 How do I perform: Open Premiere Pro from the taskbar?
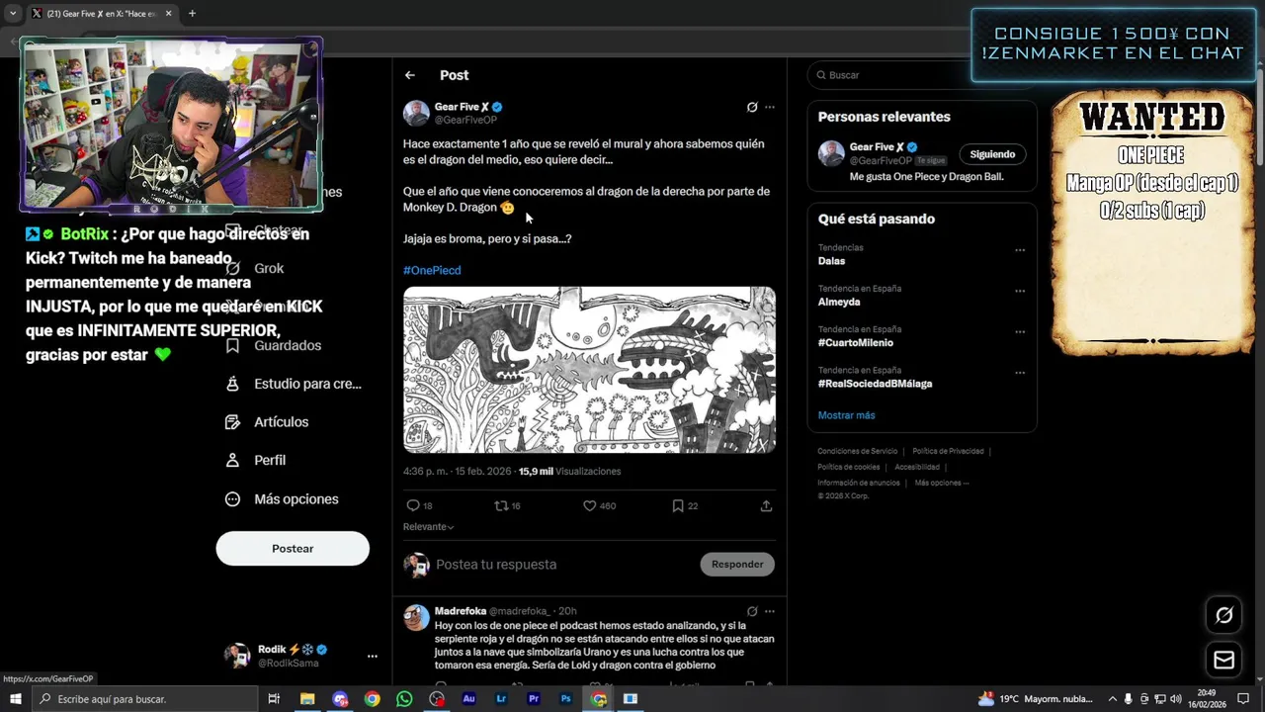[534, 699]
